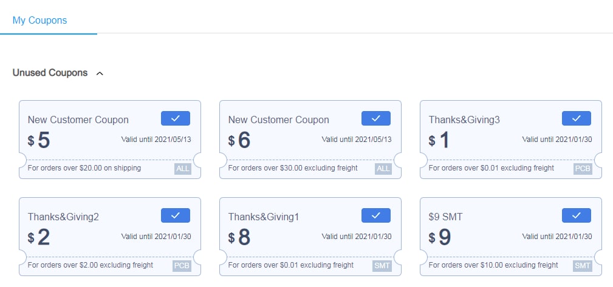Click the PCB tag on Thanks&Giving3 coupon

(583, 169)
